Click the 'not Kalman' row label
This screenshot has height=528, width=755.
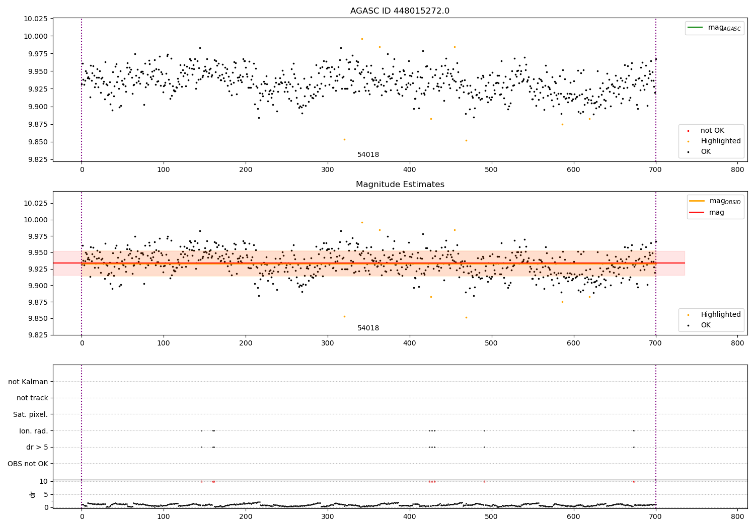[x=28, y=382]
